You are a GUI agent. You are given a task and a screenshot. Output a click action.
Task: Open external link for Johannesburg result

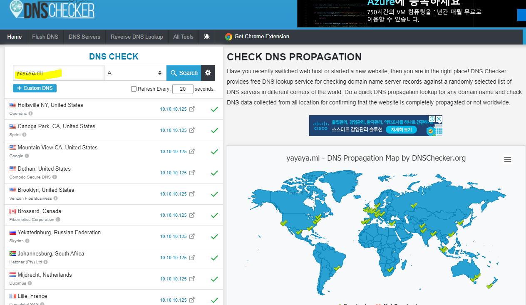(192, 258)
